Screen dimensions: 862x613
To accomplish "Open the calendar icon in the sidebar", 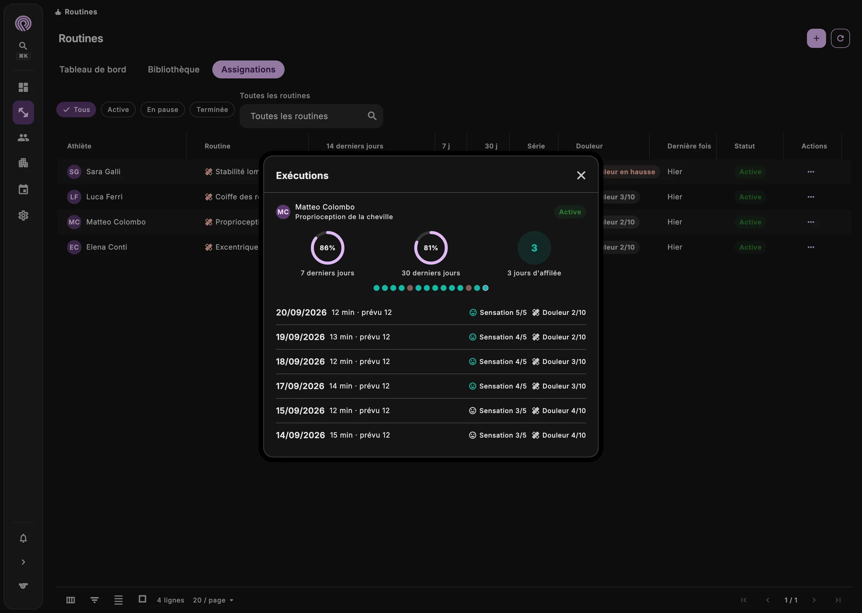I will tap(23, 189).
